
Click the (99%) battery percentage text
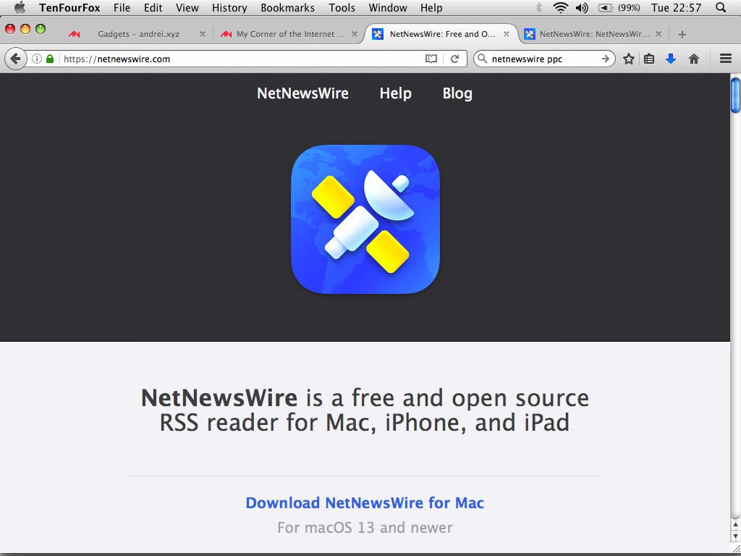coord(629,7)
